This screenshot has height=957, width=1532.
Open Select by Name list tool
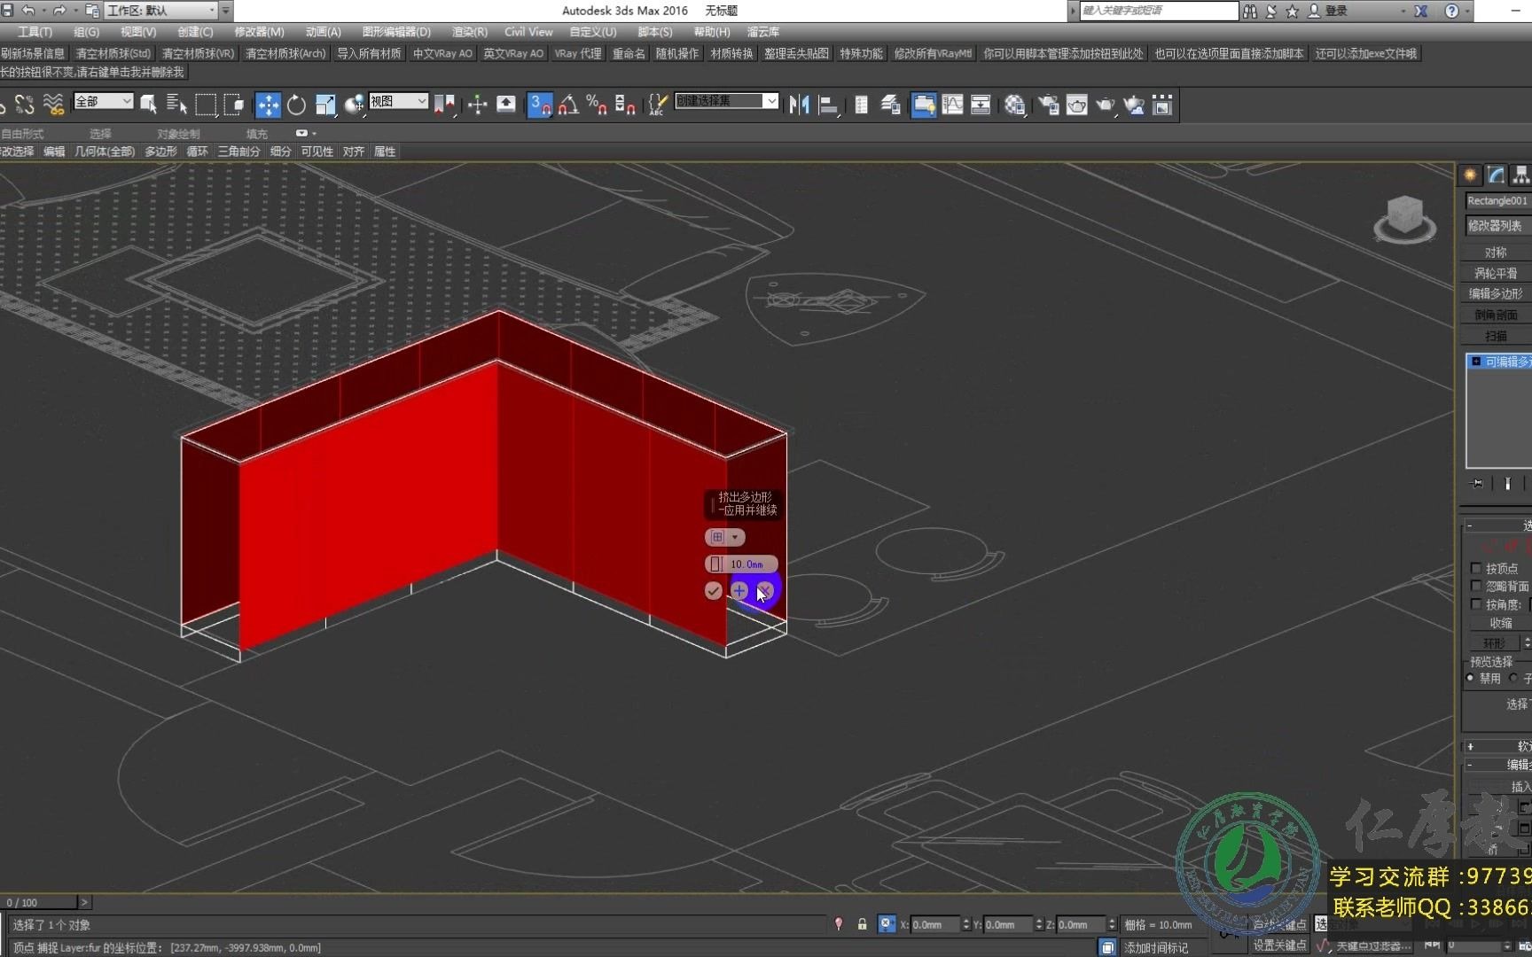(176, 105)
